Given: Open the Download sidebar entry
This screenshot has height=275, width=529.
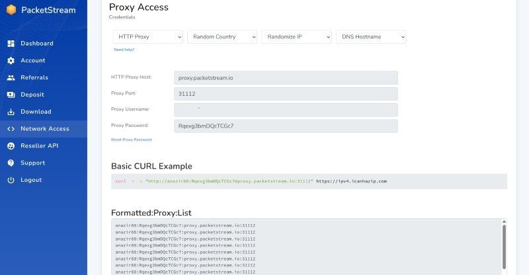Looking at the screenshot, I should (44, 112).
